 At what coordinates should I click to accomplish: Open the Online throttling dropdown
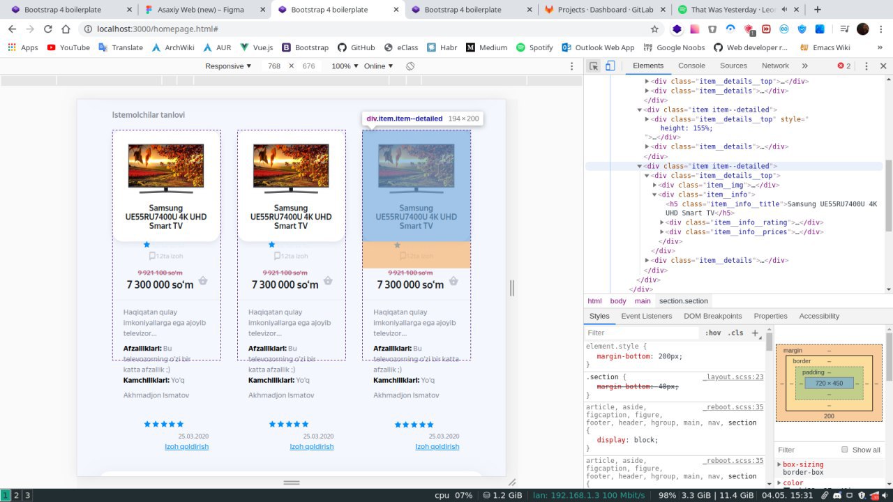coord(379,66)
